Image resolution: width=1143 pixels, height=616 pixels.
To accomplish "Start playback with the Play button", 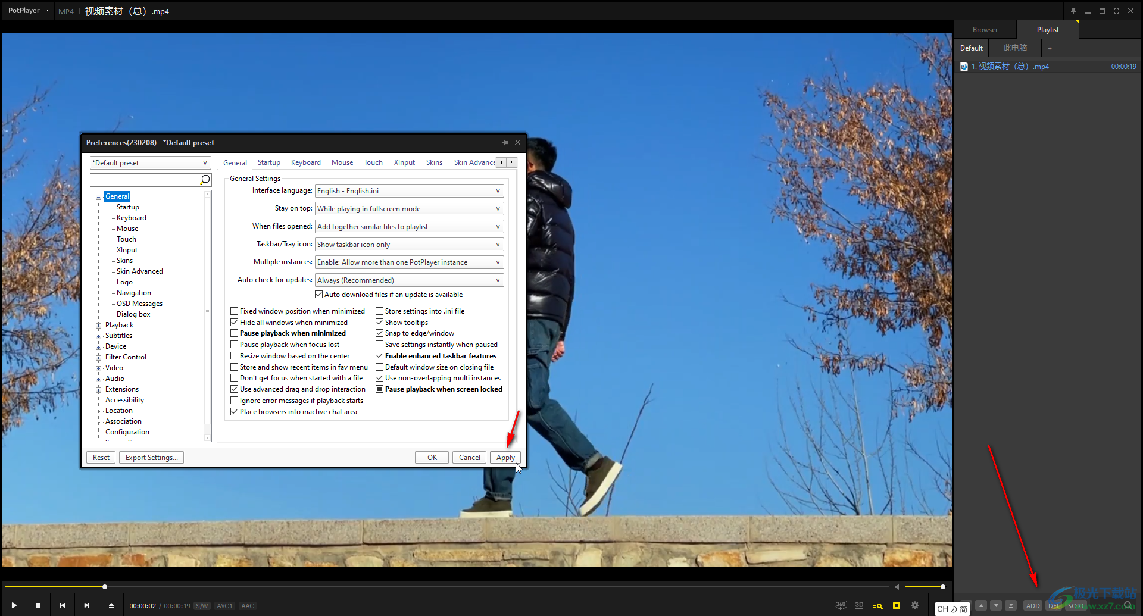I will 14,605.
